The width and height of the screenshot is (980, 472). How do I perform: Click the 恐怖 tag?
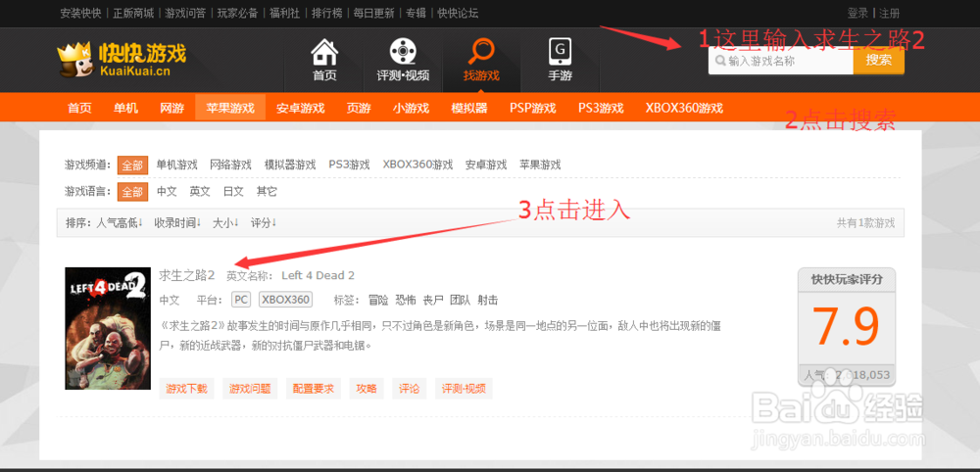tap(406, 300)
